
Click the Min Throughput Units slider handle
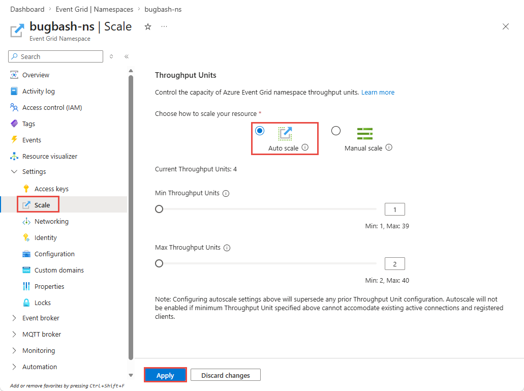pos(159,209)
